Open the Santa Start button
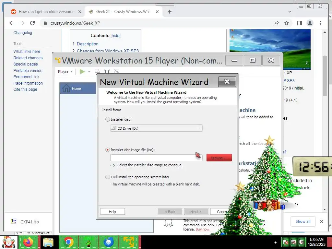The width and height of the screenshot is (332, 249). pos(9,242)
